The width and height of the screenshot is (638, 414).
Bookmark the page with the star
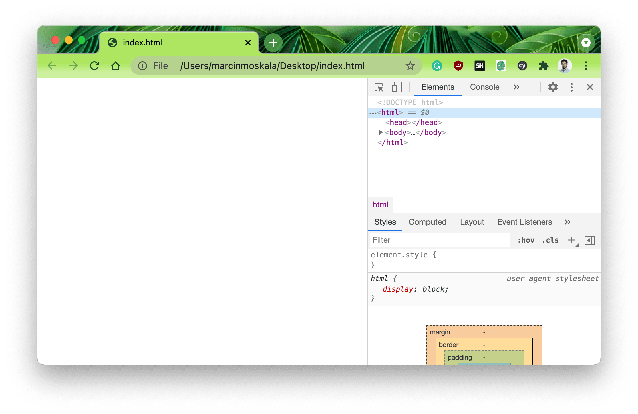[x=411, y=66]
